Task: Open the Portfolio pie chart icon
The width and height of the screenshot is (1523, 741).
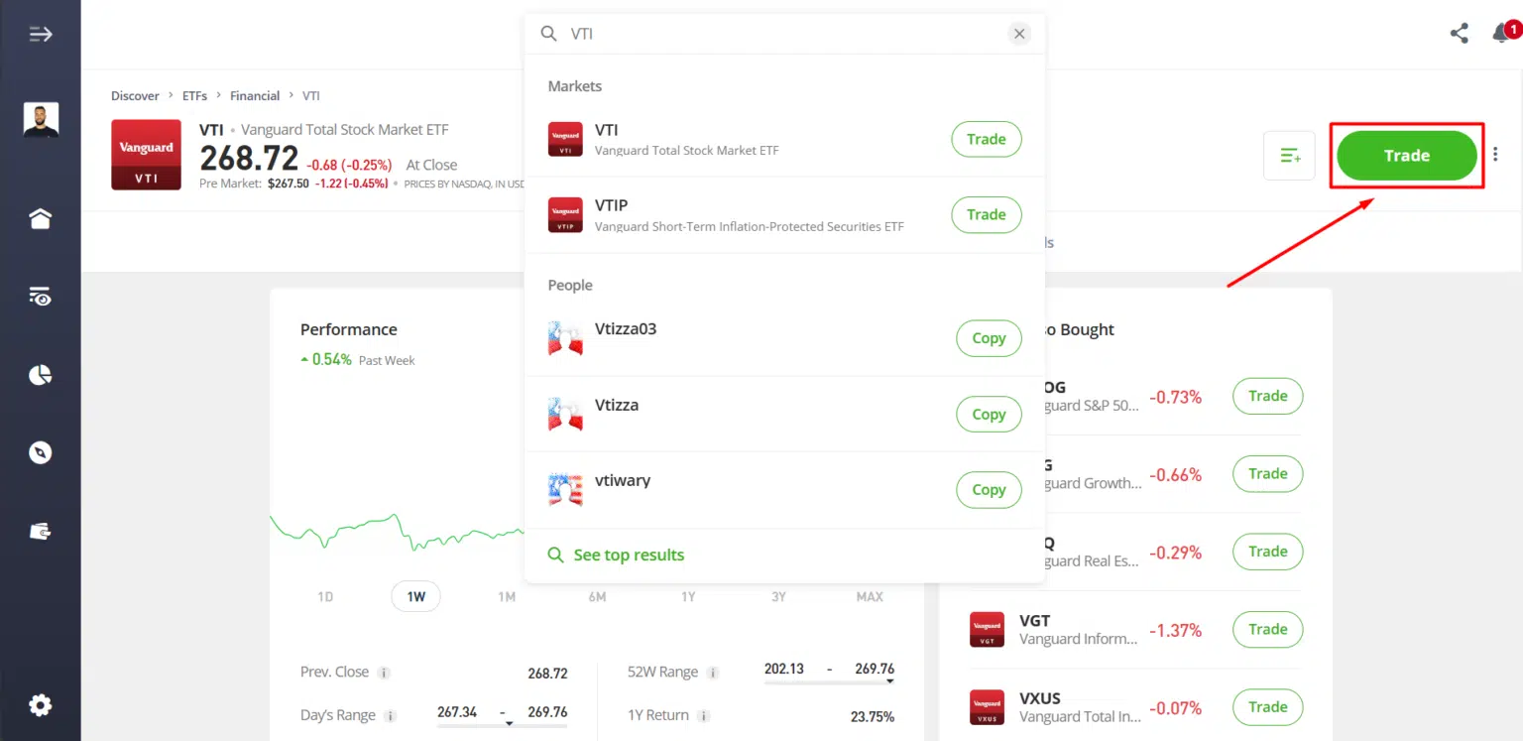Action: [40, 375]
